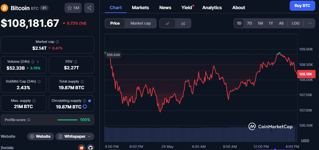Open the share icon button
The width and height of the screenshot is (319, 150).
tap(89, 8)
